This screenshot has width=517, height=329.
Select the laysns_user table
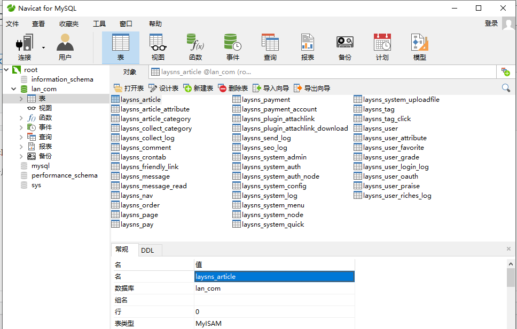click(380, 129)
